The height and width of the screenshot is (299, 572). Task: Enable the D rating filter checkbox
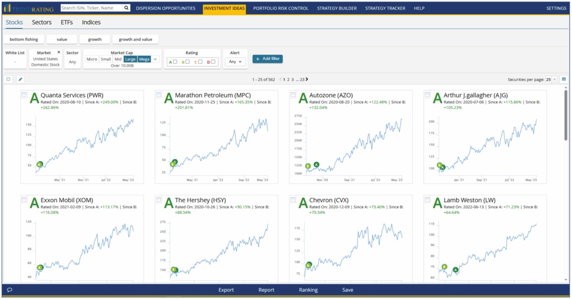213,62
